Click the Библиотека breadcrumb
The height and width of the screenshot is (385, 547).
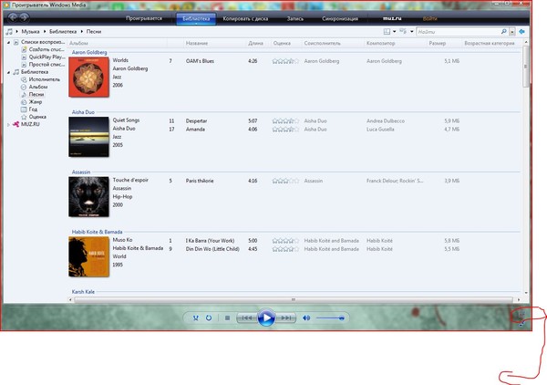(63, 31)
